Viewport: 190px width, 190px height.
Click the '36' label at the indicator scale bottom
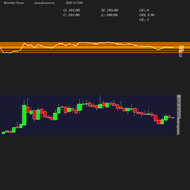click(180, 56)
